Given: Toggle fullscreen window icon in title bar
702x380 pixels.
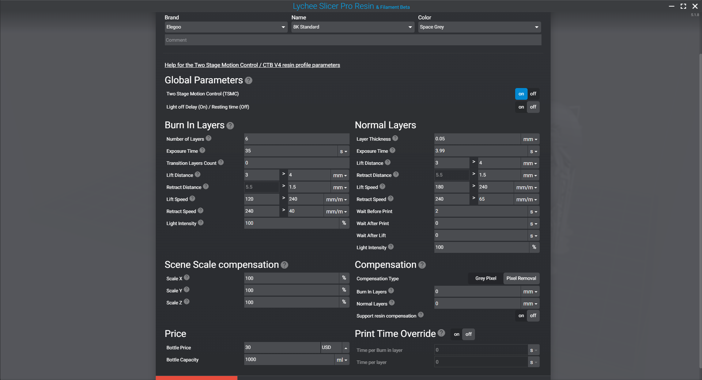Looking at the screenshot, I should (x=683, y=6).
